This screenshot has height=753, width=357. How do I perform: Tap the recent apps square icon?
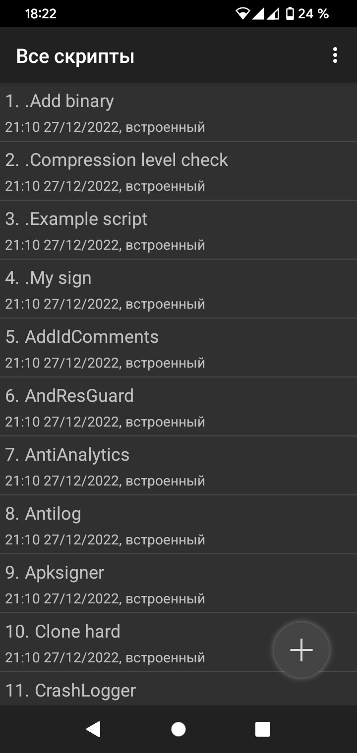pos(263,729)
